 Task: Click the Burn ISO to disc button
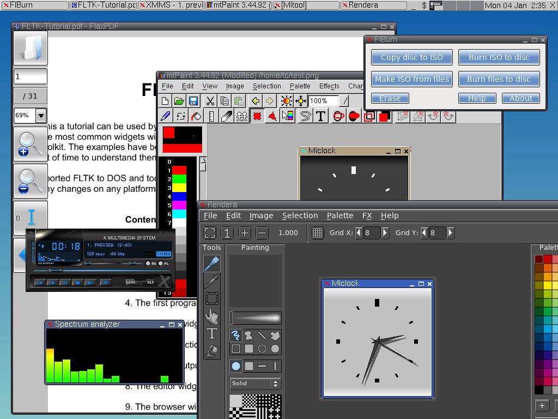click(x=499, y=57)
